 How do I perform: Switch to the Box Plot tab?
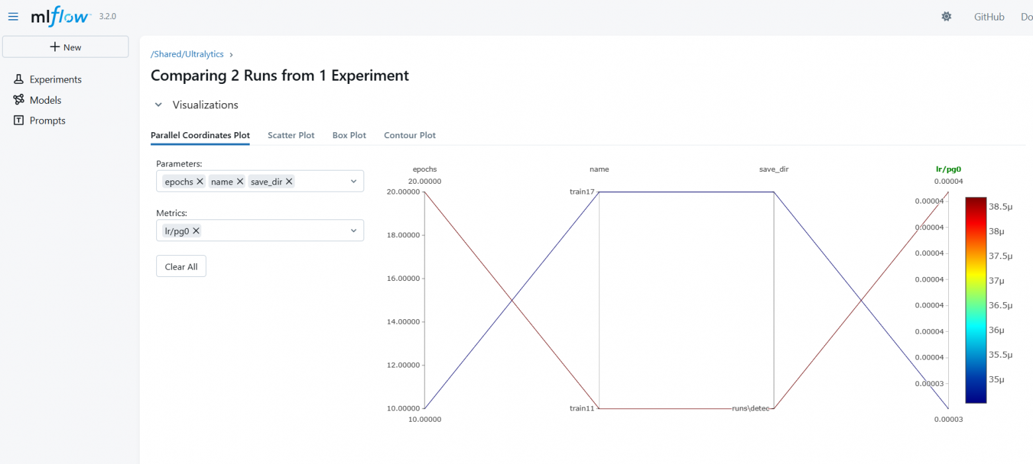pos(349,135)
